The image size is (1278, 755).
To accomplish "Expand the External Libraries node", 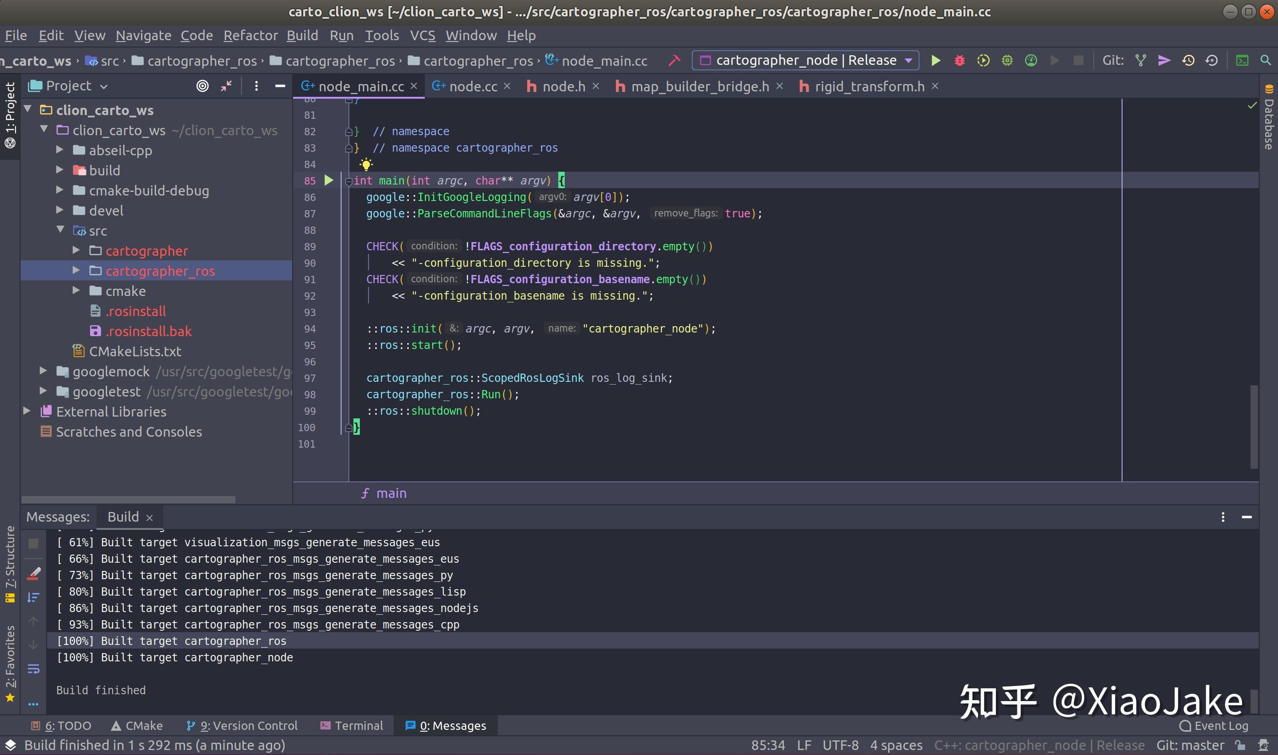I will (x=27, y=411).
